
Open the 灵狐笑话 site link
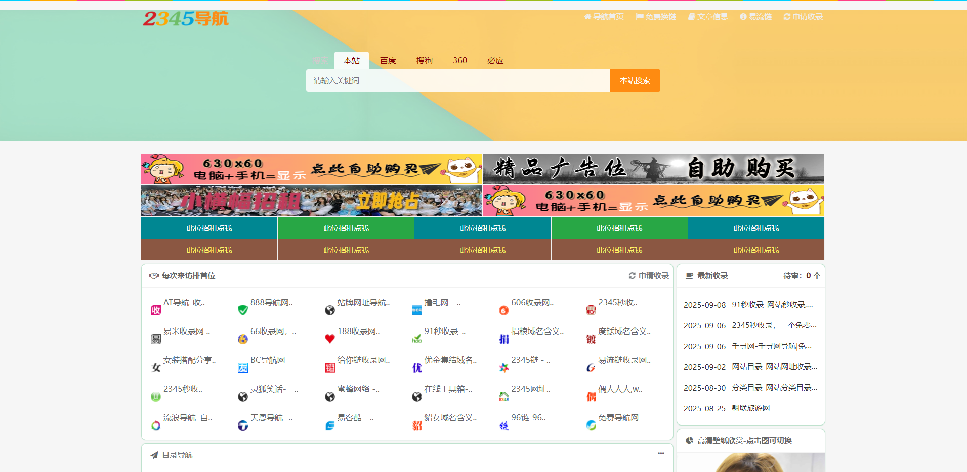[274, 389]
